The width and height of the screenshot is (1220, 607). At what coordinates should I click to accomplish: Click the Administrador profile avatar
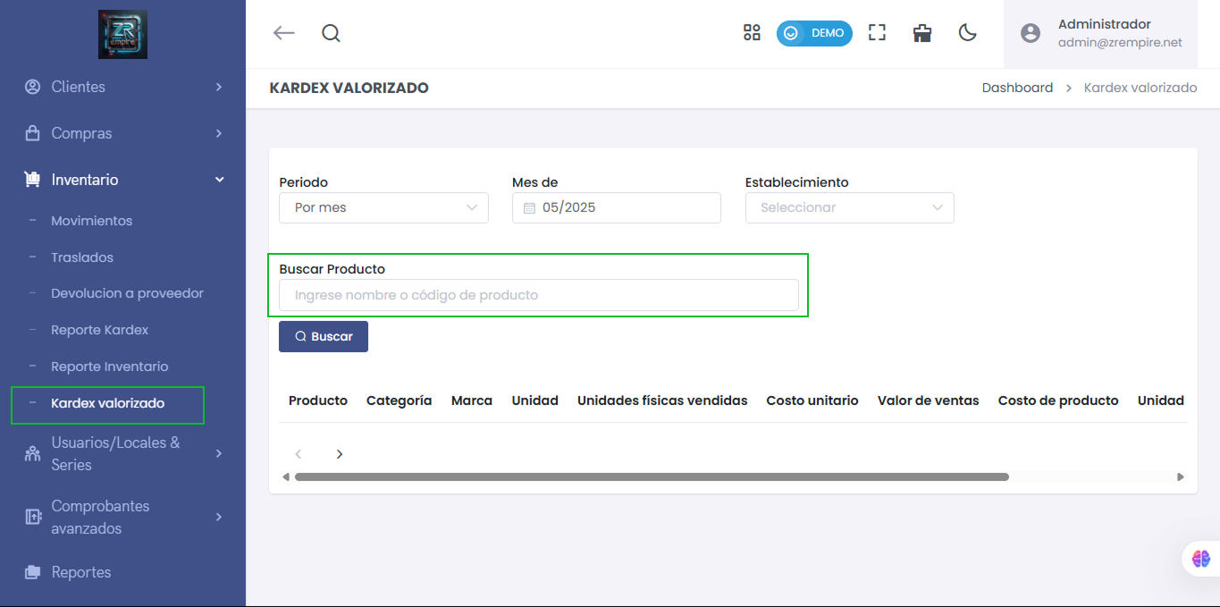click(1030, 32)
